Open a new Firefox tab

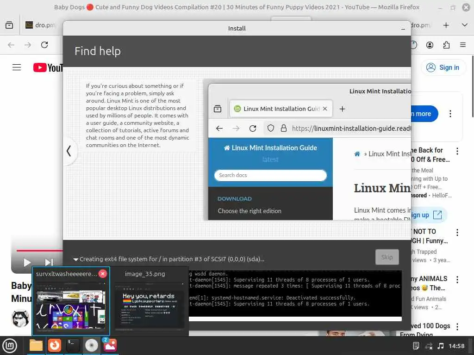446,25
